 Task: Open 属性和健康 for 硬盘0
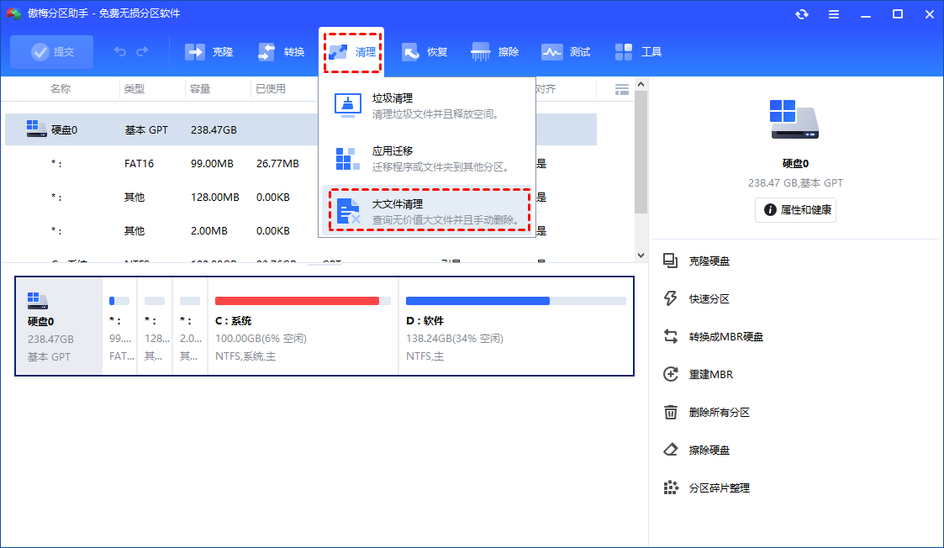[795, 210]
